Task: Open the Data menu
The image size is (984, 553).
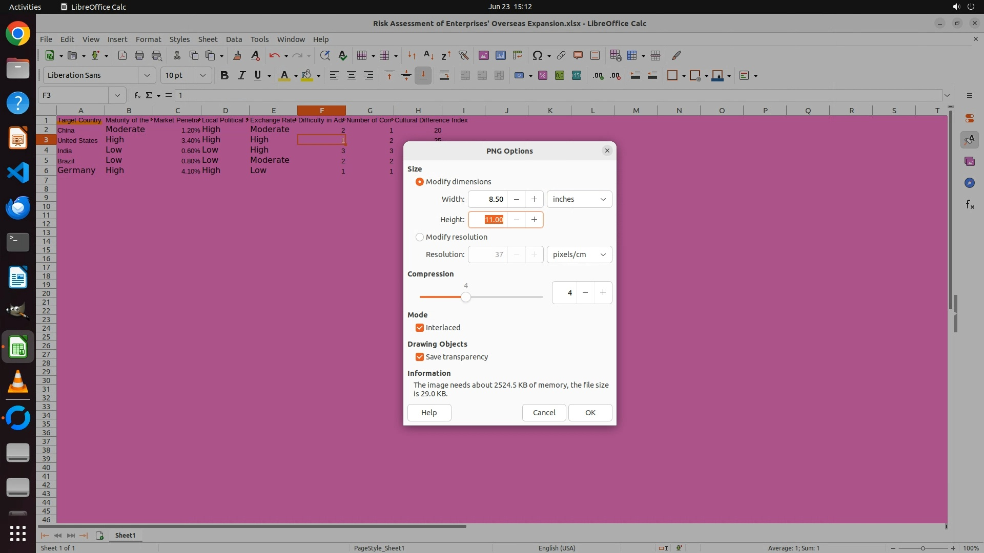Action: (x=234, y=39)
